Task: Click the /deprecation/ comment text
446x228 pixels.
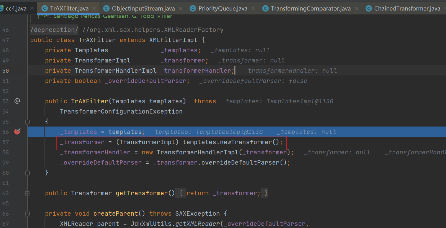Action: click(54, 30)
